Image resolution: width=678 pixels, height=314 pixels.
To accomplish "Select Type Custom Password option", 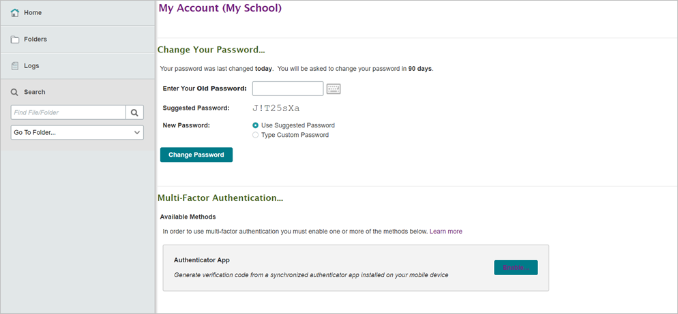I will click(x=256, y=135).
